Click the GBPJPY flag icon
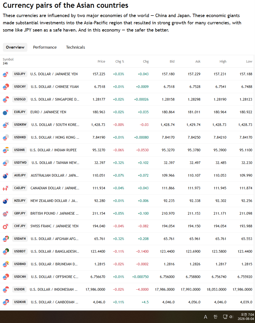Screen dimensions: 255x323 pyautogui.click(x=6, y=214)
